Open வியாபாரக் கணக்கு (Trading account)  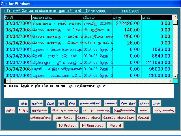[x=65, y=110]
